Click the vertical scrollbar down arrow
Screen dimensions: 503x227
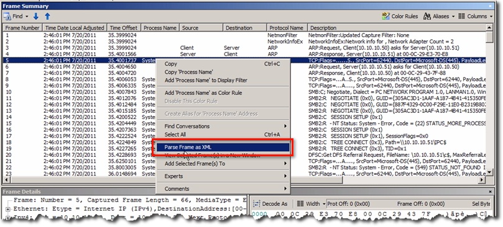[x=489, y=172]
